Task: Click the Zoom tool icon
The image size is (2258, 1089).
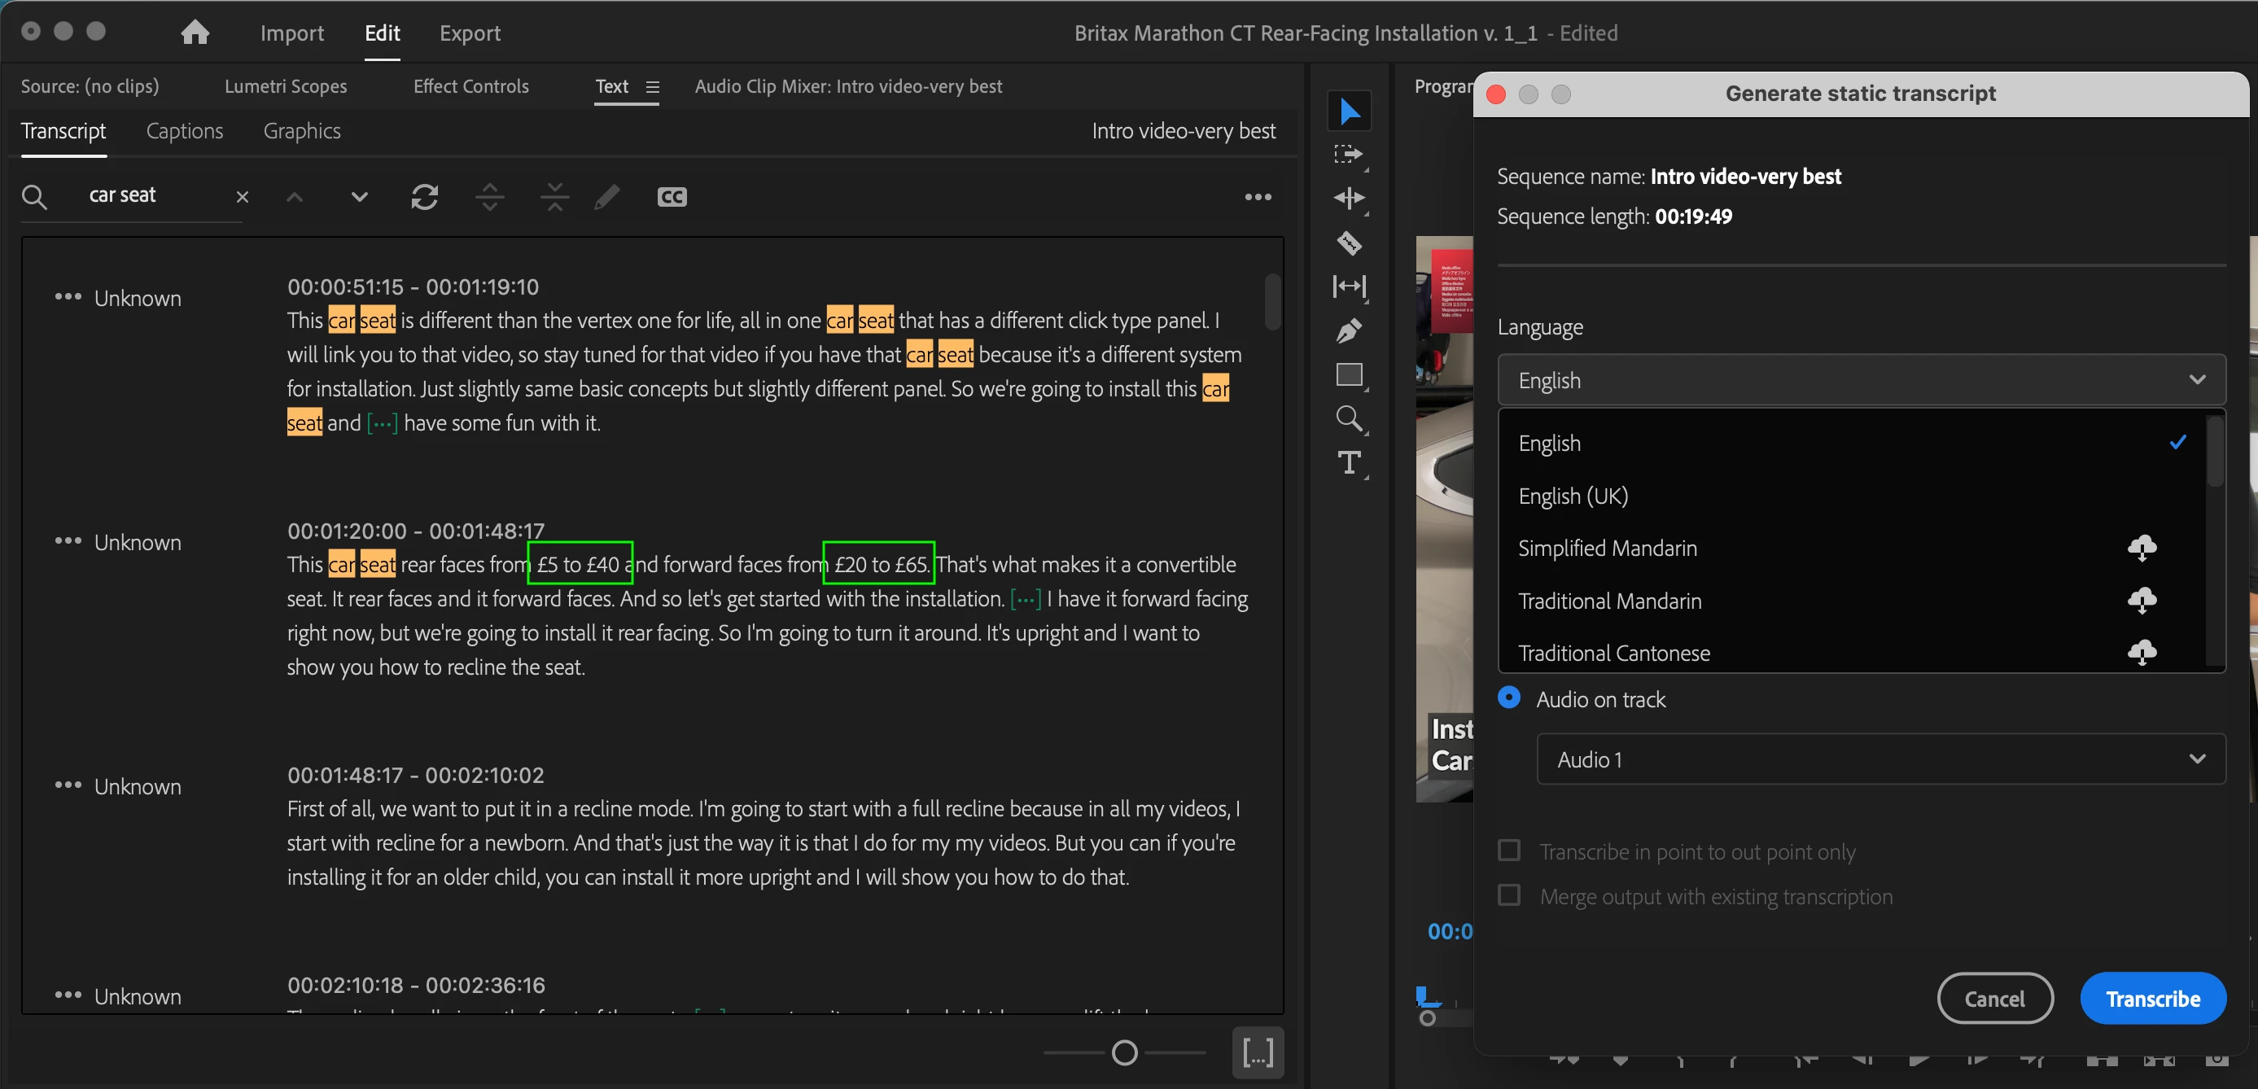Action: (x=1349, y=418)
